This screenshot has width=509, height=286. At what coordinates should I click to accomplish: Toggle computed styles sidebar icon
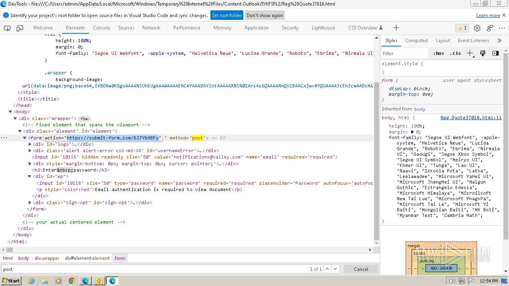(x=495, y=53)
